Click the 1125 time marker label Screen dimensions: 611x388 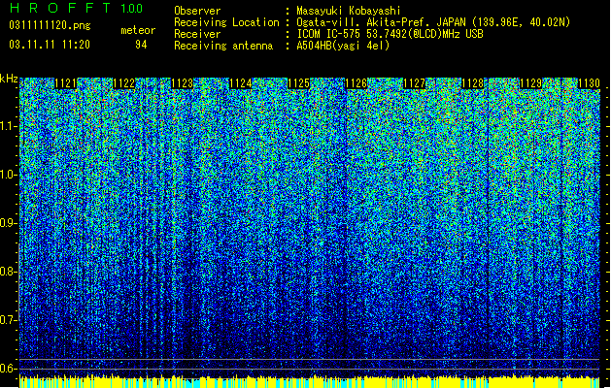[298, 83]
